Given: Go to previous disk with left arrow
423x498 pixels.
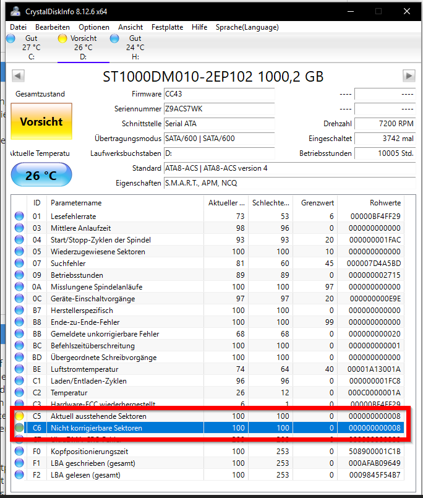Looking at the screenshot, I should pos(18,76).
